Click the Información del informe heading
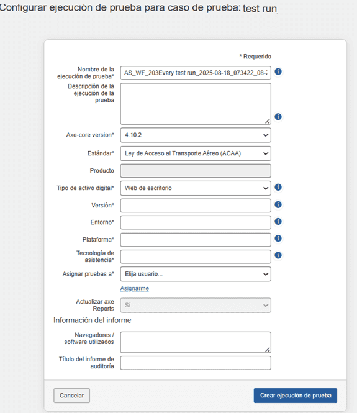The image size is (357, 413). 92,320
